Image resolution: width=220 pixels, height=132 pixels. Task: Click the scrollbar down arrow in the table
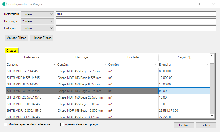pos(212,116)
